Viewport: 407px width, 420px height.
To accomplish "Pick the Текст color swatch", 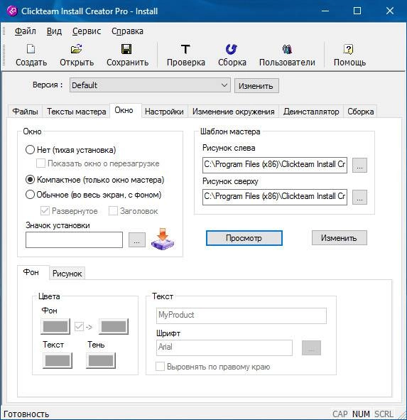I will 58,360.
